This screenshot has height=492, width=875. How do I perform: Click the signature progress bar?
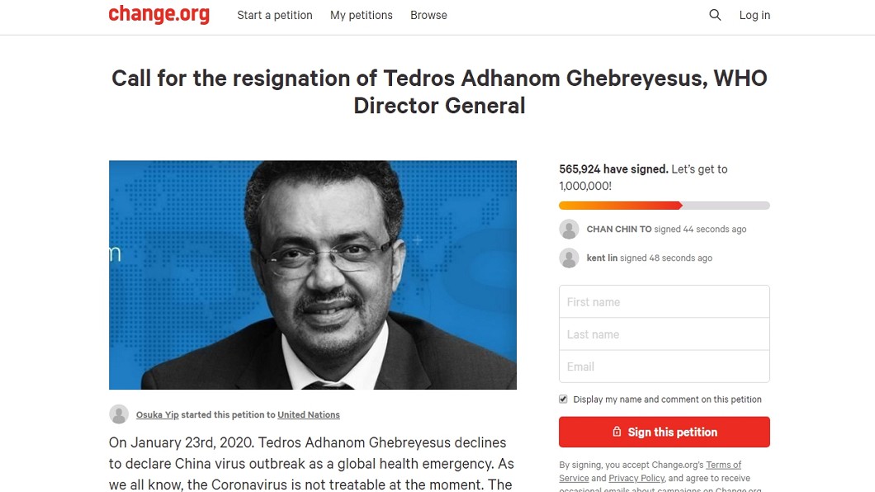click(664, 206)
